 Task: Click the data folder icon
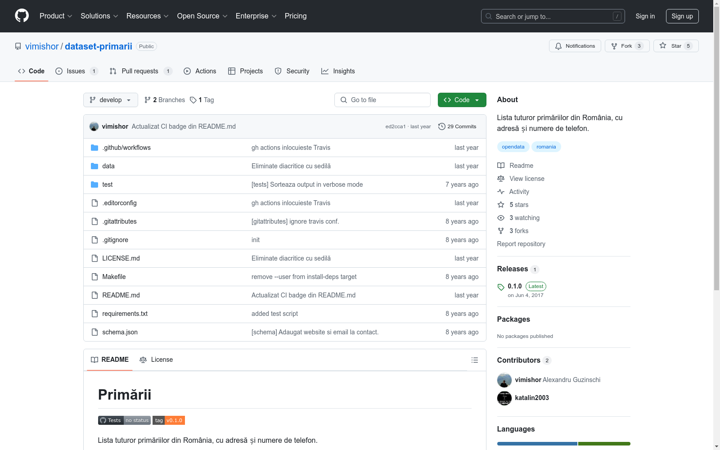94,166
